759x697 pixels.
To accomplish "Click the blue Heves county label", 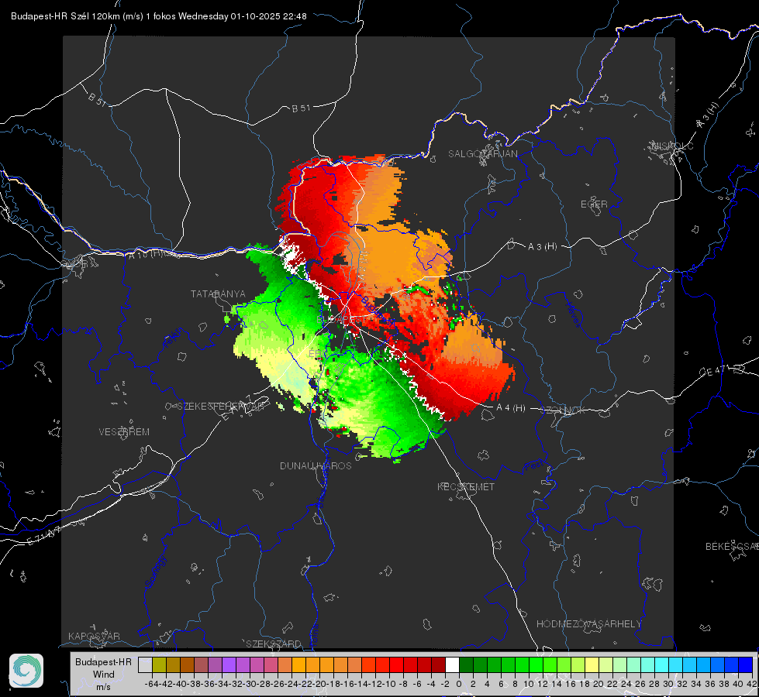I will click(x=573, y=315).
